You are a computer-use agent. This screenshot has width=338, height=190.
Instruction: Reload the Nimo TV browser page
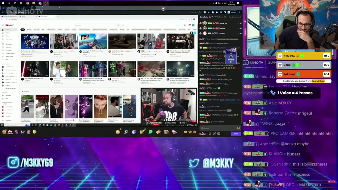click(11, 12)
